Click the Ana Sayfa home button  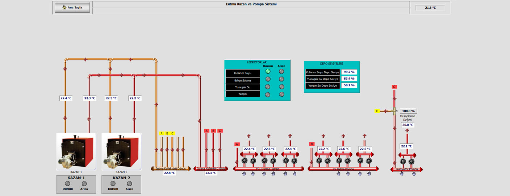click(x=72, y=7)
